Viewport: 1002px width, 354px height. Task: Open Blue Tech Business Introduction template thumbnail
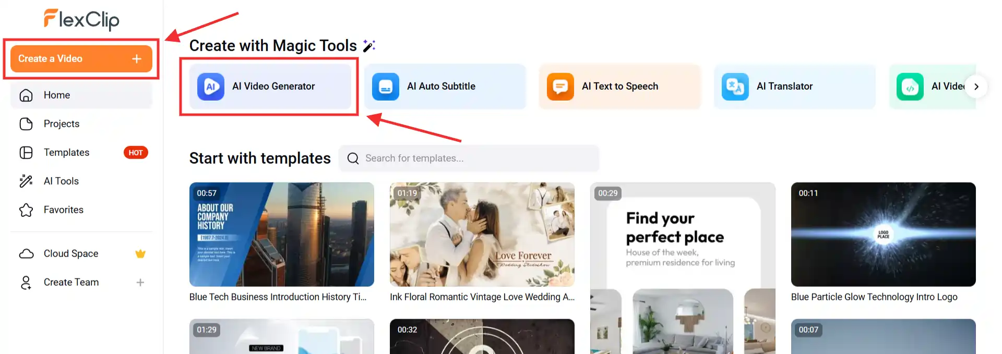(x=282, y=234)
